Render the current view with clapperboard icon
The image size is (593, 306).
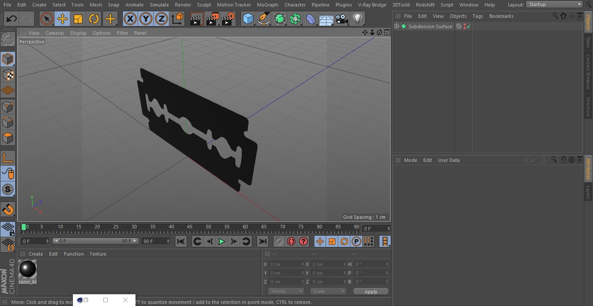(x=197, y=19)
